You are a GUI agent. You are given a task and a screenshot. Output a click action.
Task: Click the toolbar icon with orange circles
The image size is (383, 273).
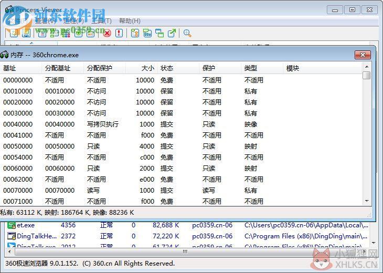(x=135, y=33)
